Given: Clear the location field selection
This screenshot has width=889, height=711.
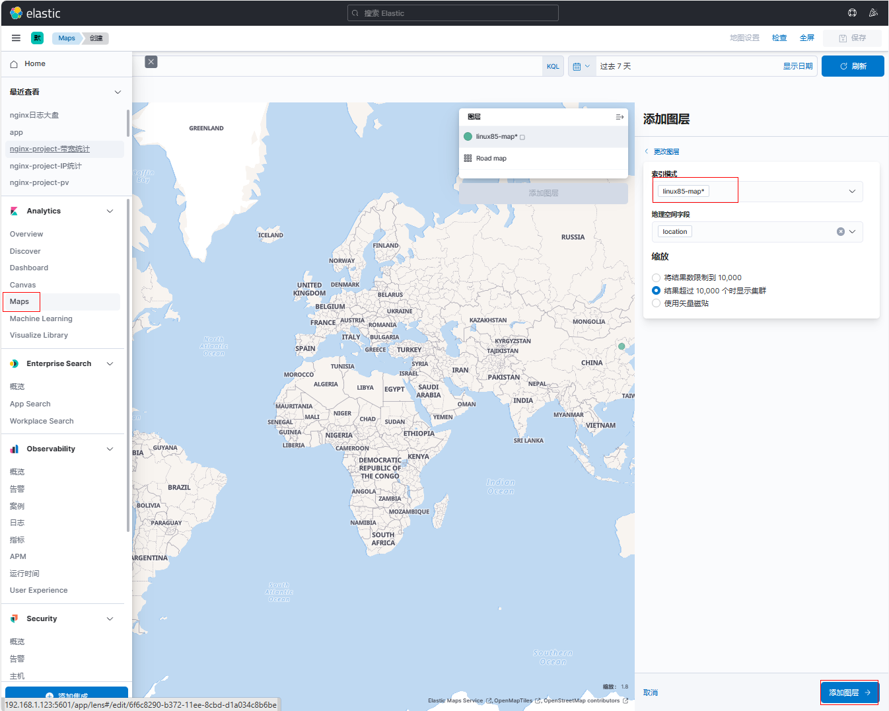Looking at the screenshot, I should (840, 232).
